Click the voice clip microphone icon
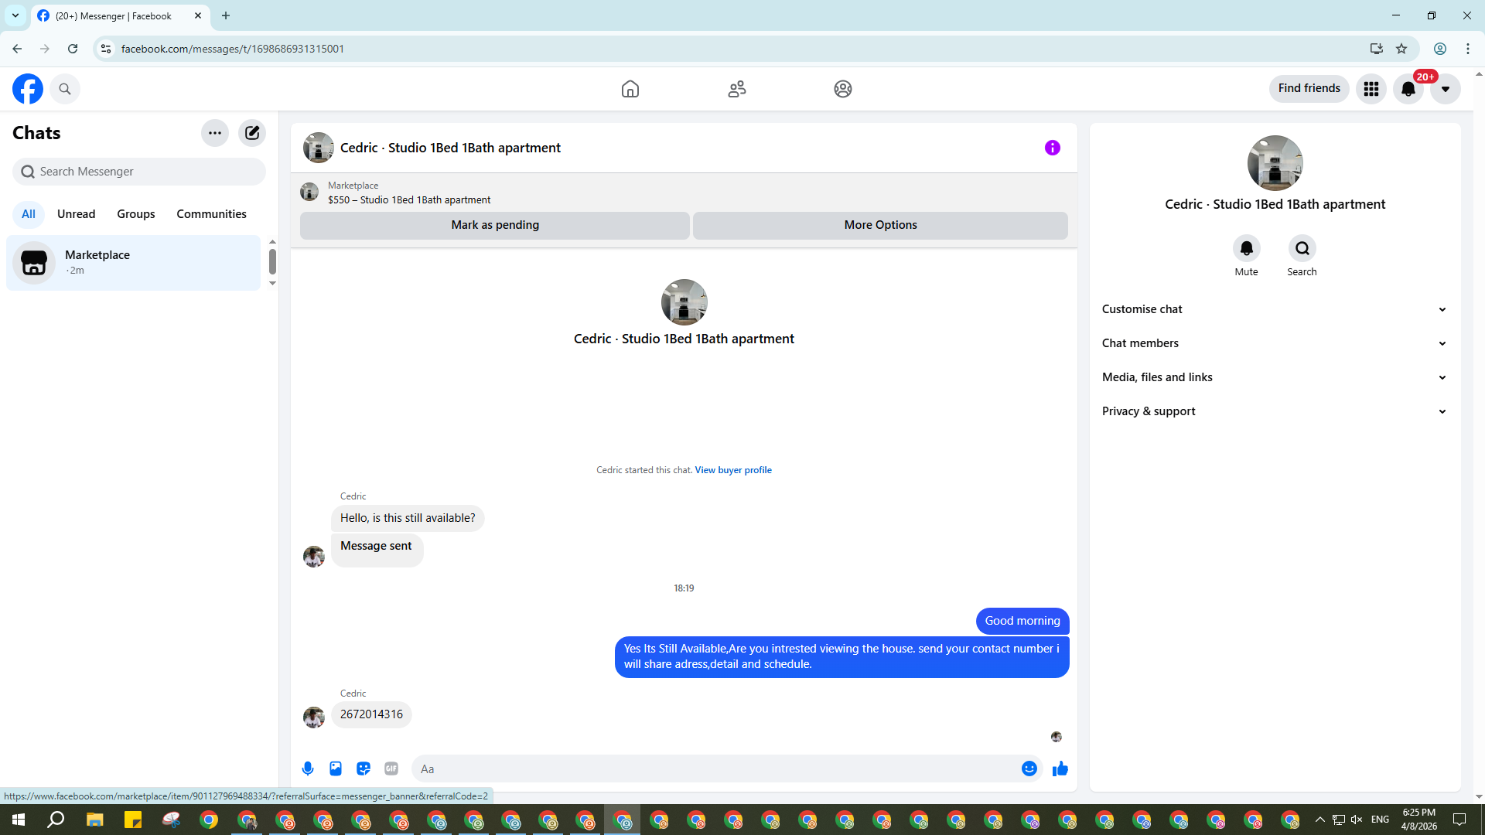Viewport: 1485px width, 835px height. point(308,769)
